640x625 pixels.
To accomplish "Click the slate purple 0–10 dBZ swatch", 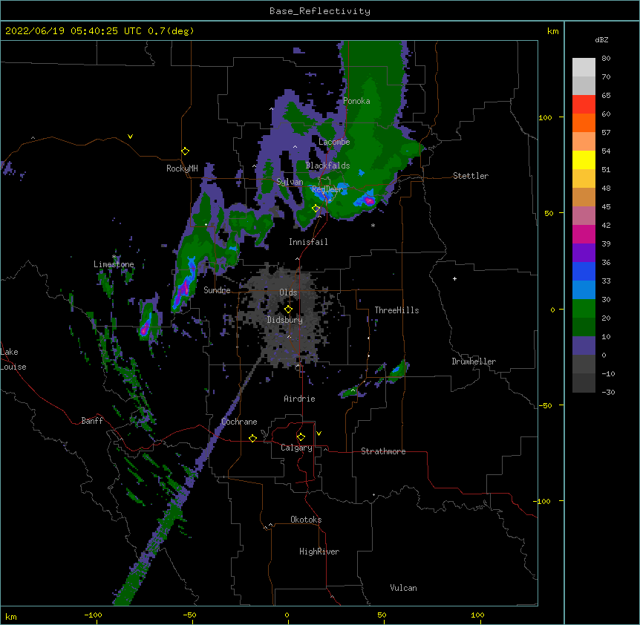I will (584, 346).
